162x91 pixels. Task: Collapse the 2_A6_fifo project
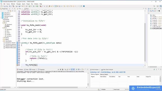click(1, 18)
